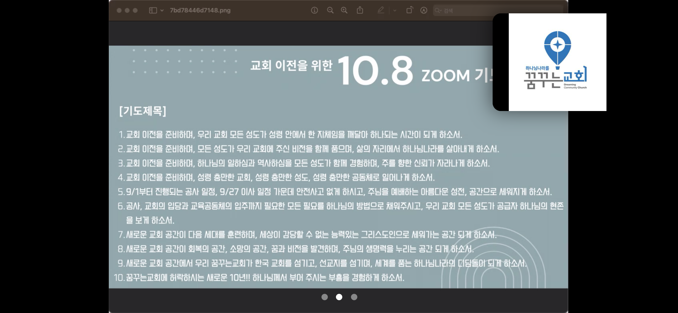The height and width of the screenshot is (313, 678).
Task: Click the [기도제목] heading
Action: pos(143,111)
